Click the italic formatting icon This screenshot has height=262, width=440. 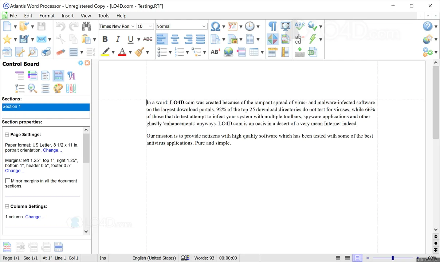118,39
